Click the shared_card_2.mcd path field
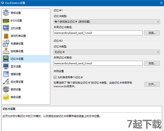 (x=98, y=63)
